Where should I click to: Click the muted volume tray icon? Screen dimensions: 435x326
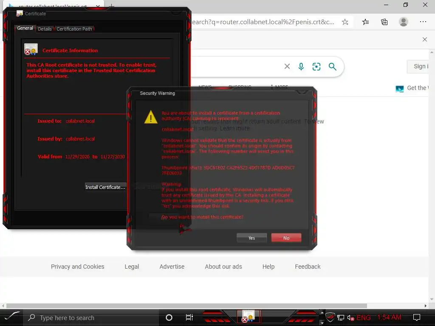(350, 318)
